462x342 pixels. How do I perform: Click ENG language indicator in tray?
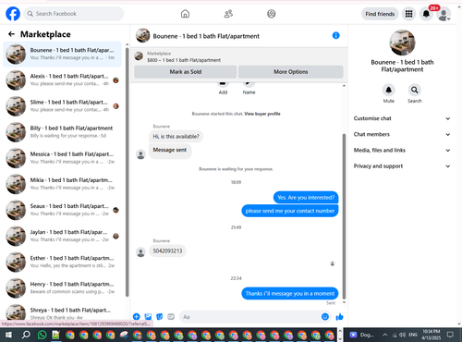pos(413,335)
